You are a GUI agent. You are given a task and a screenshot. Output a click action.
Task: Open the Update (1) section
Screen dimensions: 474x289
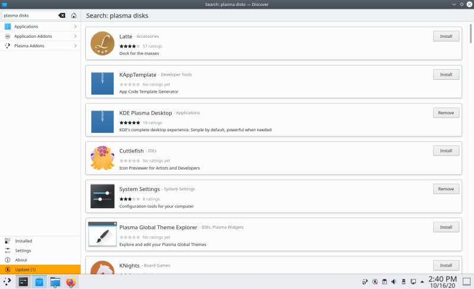40,269
